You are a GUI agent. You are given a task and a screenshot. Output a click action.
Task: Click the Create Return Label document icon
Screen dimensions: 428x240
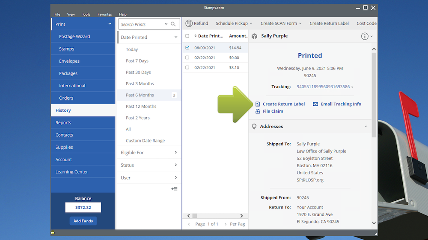258,104
